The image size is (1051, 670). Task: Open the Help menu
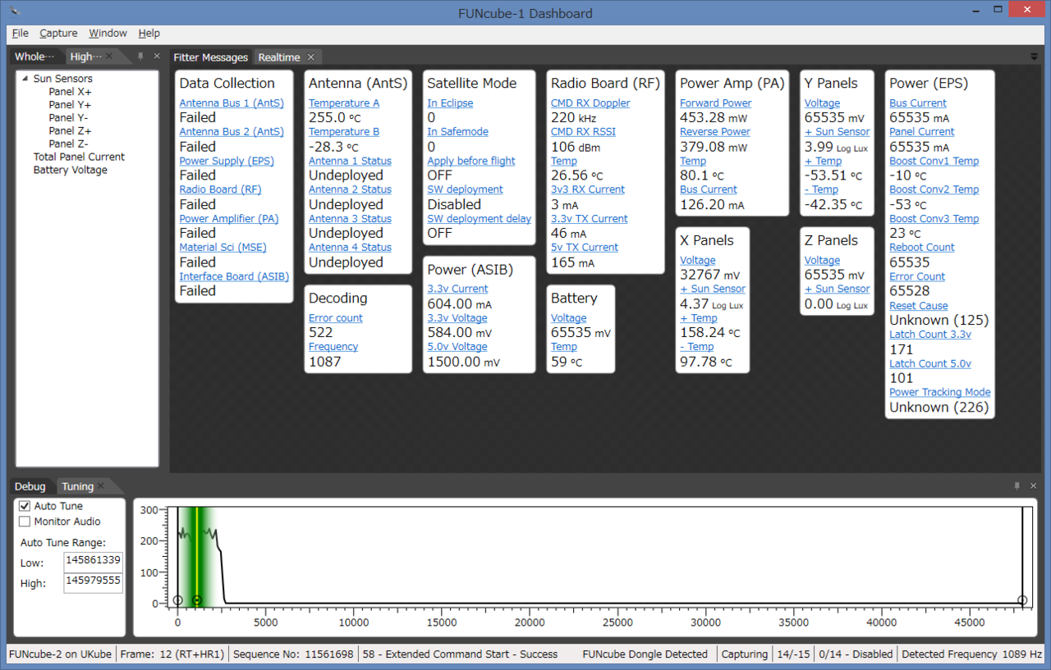click(x=149, y=33)
